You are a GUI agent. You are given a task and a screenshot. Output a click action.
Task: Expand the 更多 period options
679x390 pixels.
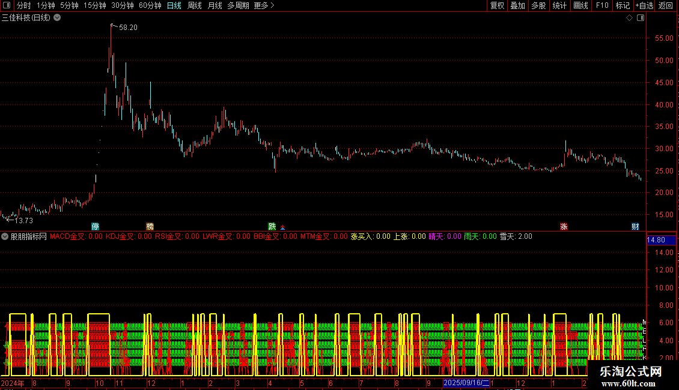pyautogui.click(x=264, y=5)
